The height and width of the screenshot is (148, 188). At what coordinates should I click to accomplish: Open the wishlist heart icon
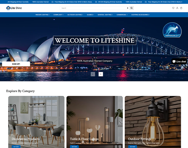click(173, 8)
